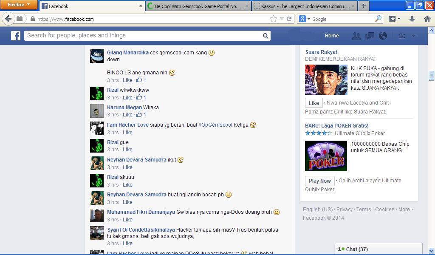435x255 pixels.
Task: Click the Home link in the Facebook header
Action: click(x=332, y=36)
